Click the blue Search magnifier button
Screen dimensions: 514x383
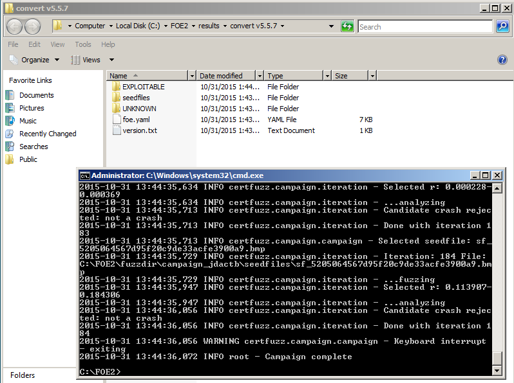pyautogui.click(x=502, y=26)
